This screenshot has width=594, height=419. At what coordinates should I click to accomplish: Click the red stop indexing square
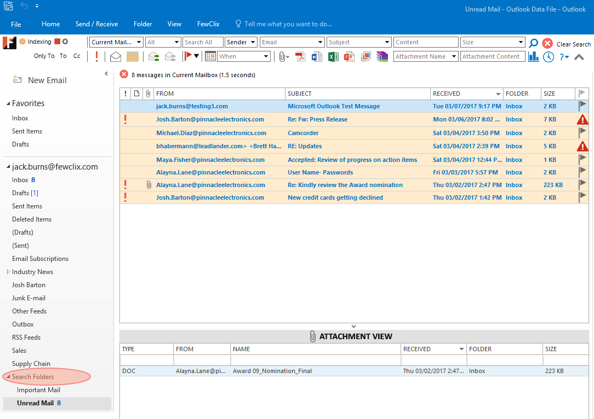coord(57,41)
